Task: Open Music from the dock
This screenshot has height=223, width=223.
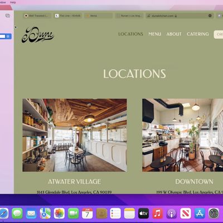Action: point(158,213)
